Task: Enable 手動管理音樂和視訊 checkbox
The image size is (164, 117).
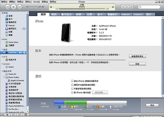Action: click(x=72, y=88)
